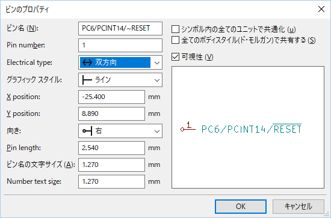Click the Y position label
Image resolution: width=331 pixels, height=218 pixels.
coord(23,114)
